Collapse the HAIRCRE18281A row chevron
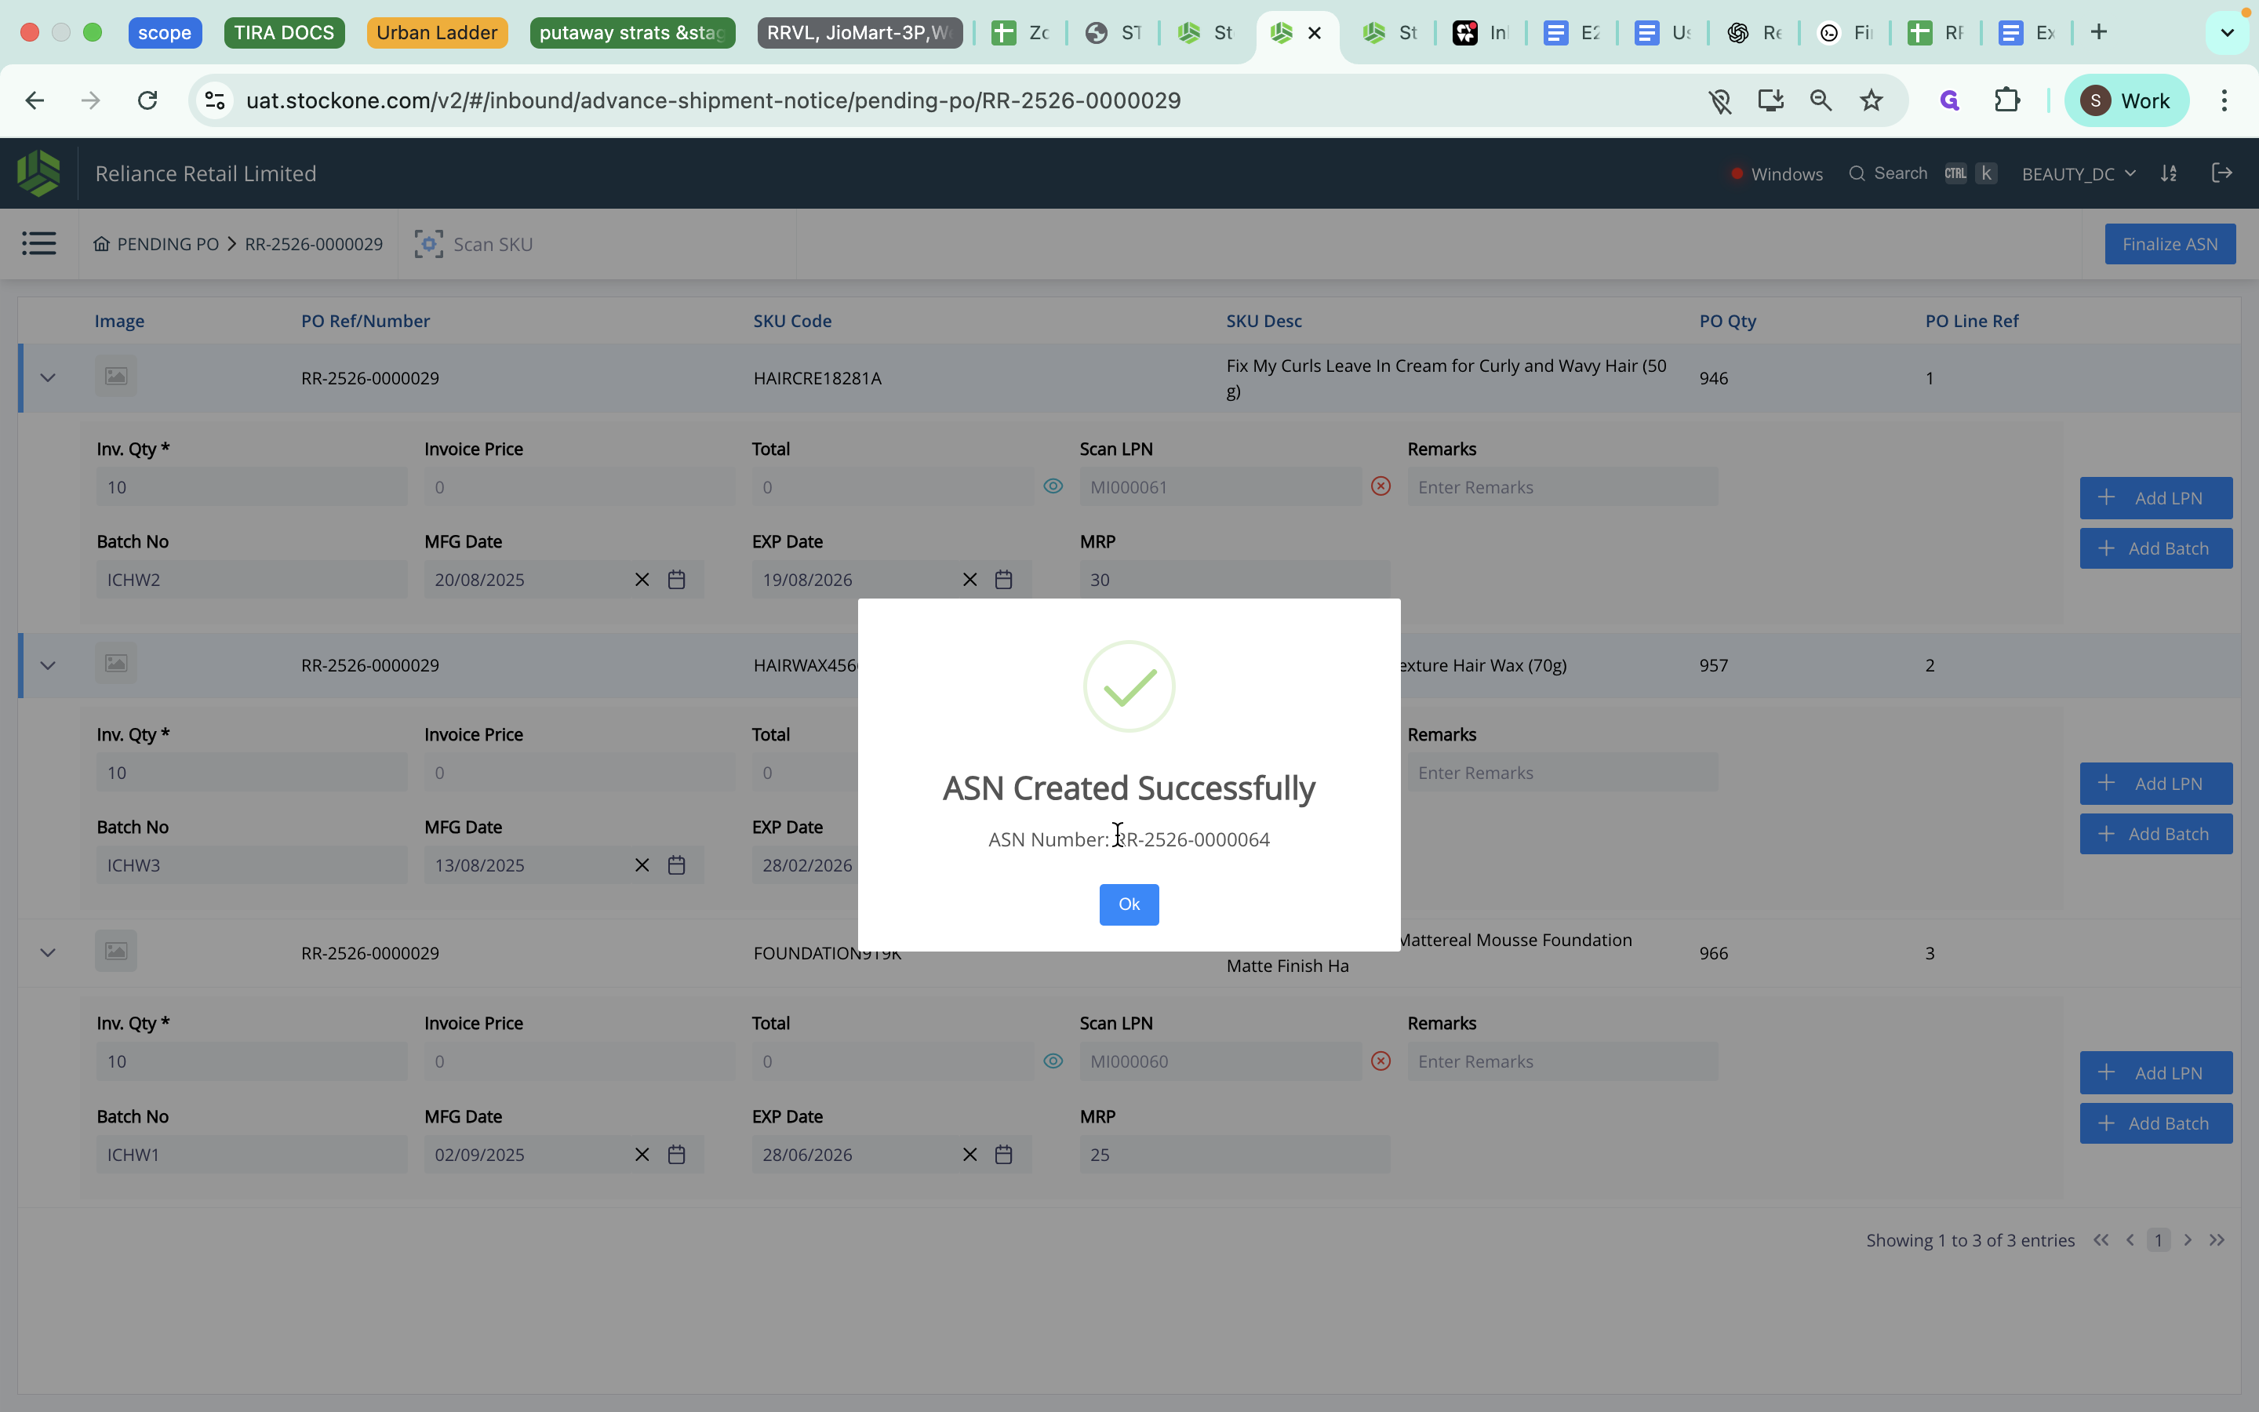The width and height of the screenshot is (2259, 1412). click(x=48, y=377)
